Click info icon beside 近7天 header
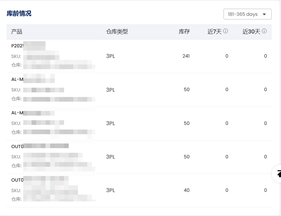The width and height of the screenshot is (281, 216). [226, 31]
